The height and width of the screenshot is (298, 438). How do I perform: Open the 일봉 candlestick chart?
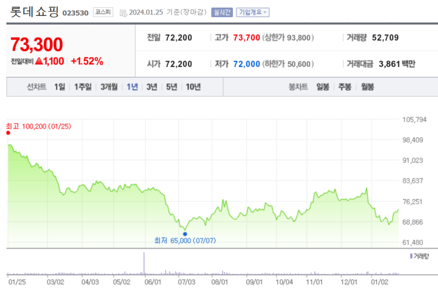(323, 87)
